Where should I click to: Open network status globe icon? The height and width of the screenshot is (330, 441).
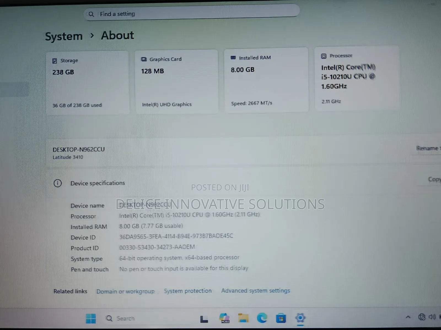(x=422, y=317)
